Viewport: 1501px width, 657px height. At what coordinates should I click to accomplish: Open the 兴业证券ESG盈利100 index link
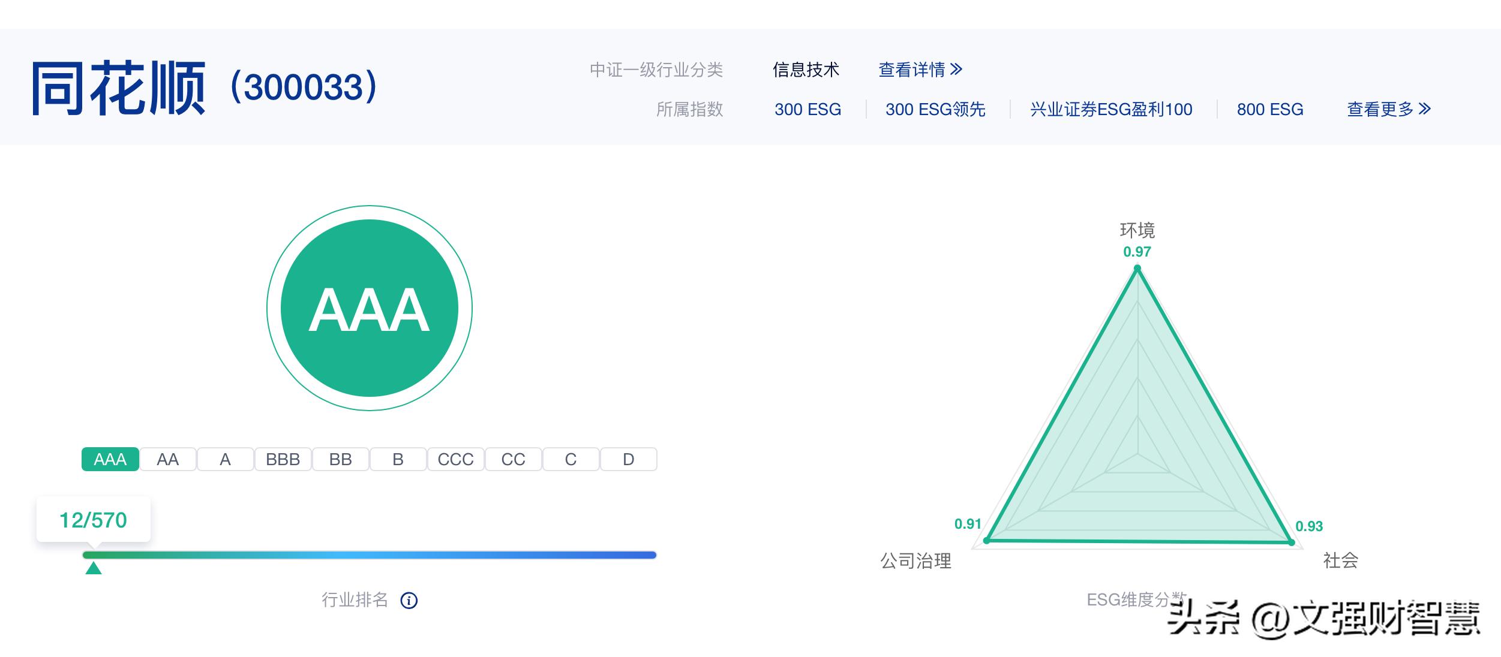tap(1110, 109)
